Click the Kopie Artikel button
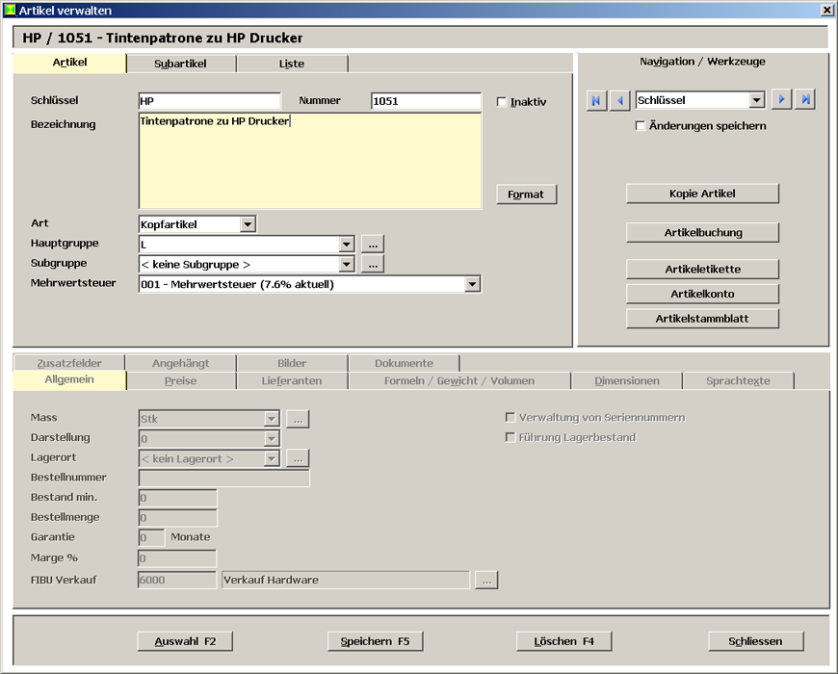The width and height of the screenshot is (838, 674). coord(702,194)
